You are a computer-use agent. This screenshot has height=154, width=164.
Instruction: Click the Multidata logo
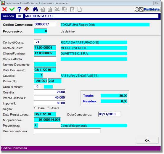[x=147, y=9]
